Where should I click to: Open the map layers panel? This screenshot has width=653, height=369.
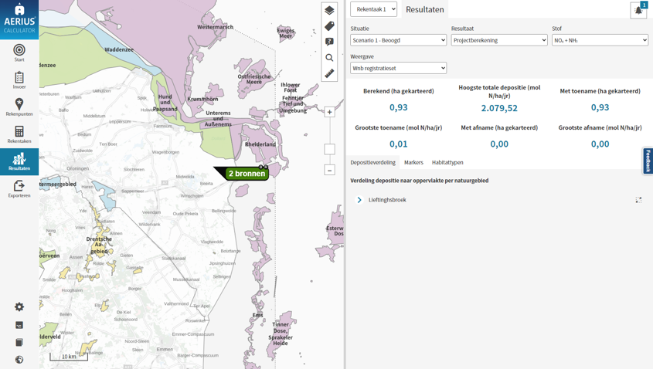[329, 10]
